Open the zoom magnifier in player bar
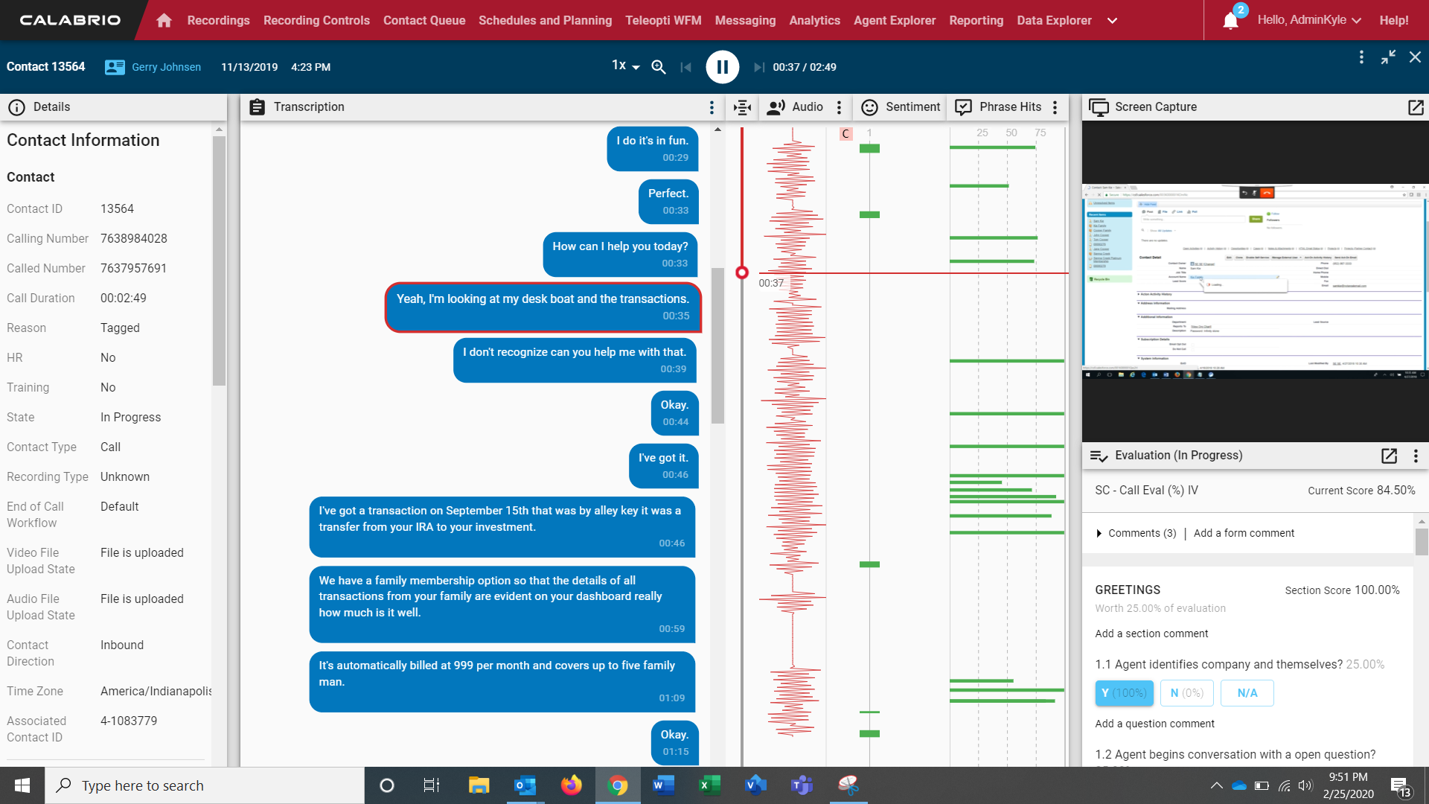The image size is (1429, 804). tap(658, 67)
